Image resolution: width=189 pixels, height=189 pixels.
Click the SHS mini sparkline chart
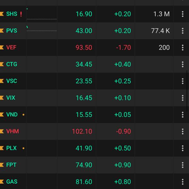tap(42, 14)
